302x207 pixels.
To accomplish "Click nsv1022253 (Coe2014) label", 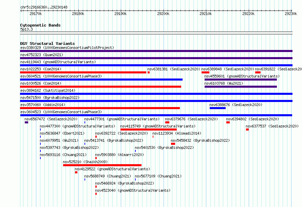I will click(41, 69).
